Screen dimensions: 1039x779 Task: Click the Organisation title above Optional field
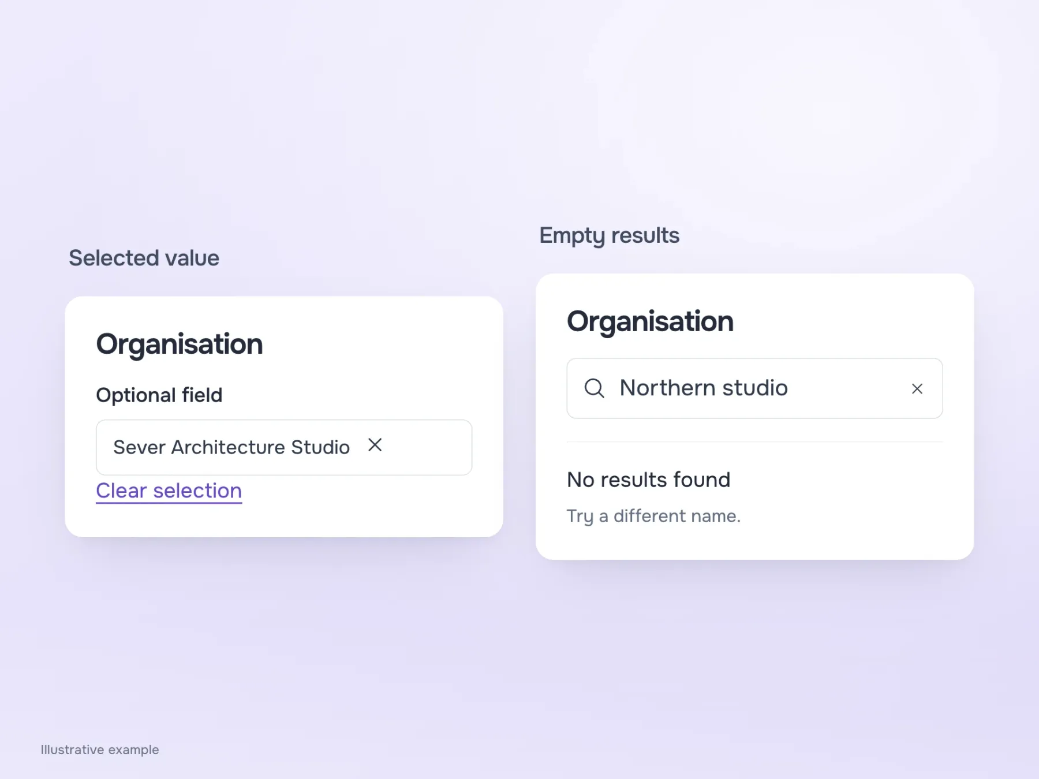pos(180,344)
